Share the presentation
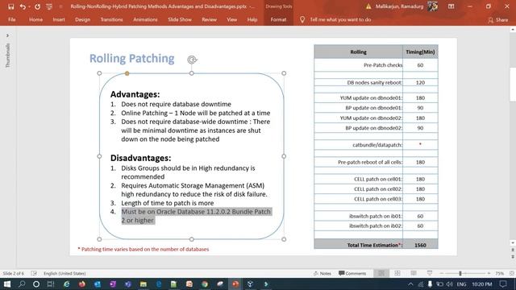Viewport: 516px width, 290px height. click(x=498, y=20)
